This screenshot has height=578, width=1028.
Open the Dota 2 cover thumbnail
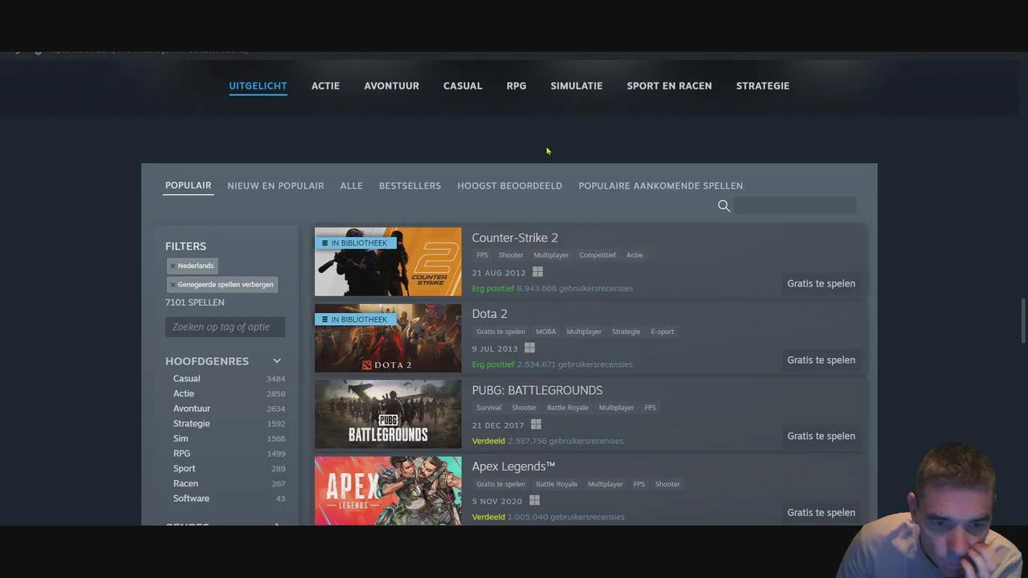tap(388, 338)
